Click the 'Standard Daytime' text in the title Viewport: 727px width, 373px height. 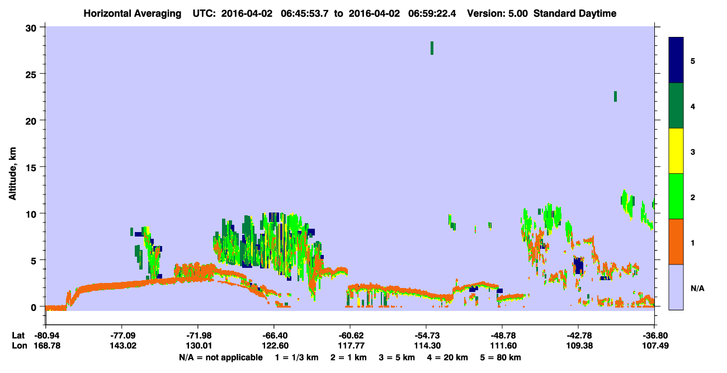(575, 13)
